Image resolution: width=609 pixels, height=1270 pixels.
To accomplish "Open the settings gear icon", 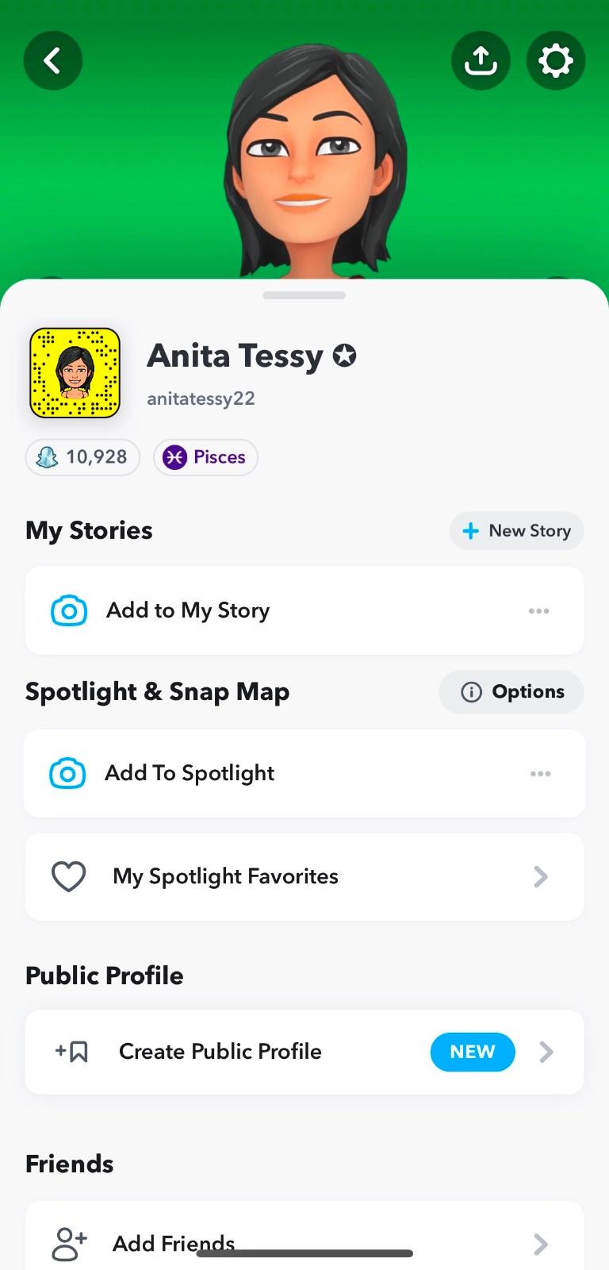I will tap(555, 60).
